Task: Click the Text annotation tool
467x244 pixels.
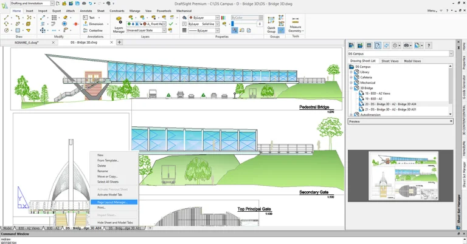Action: (88, 18)
